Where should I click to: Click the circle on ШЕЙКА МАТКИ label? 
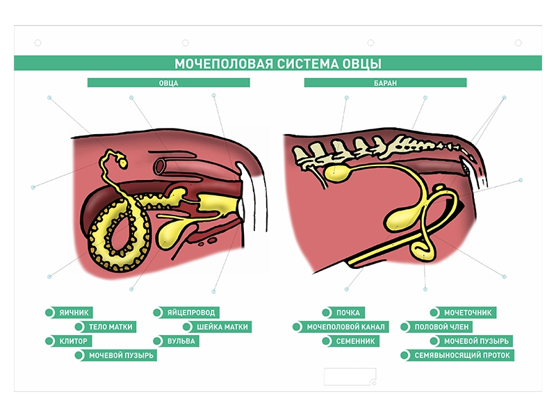(x=188, y=327)
